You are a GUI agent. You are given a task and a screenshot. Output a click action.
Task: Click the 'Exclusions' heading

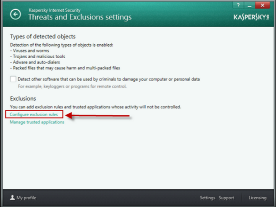click(x=23, y=98)
